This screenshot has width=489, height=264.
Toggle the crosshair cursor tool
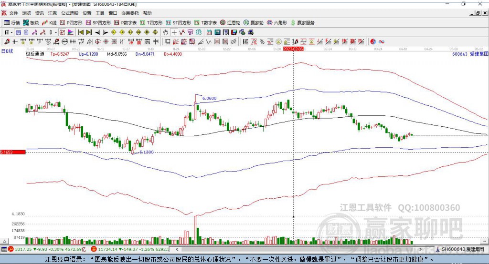(174, 32)
